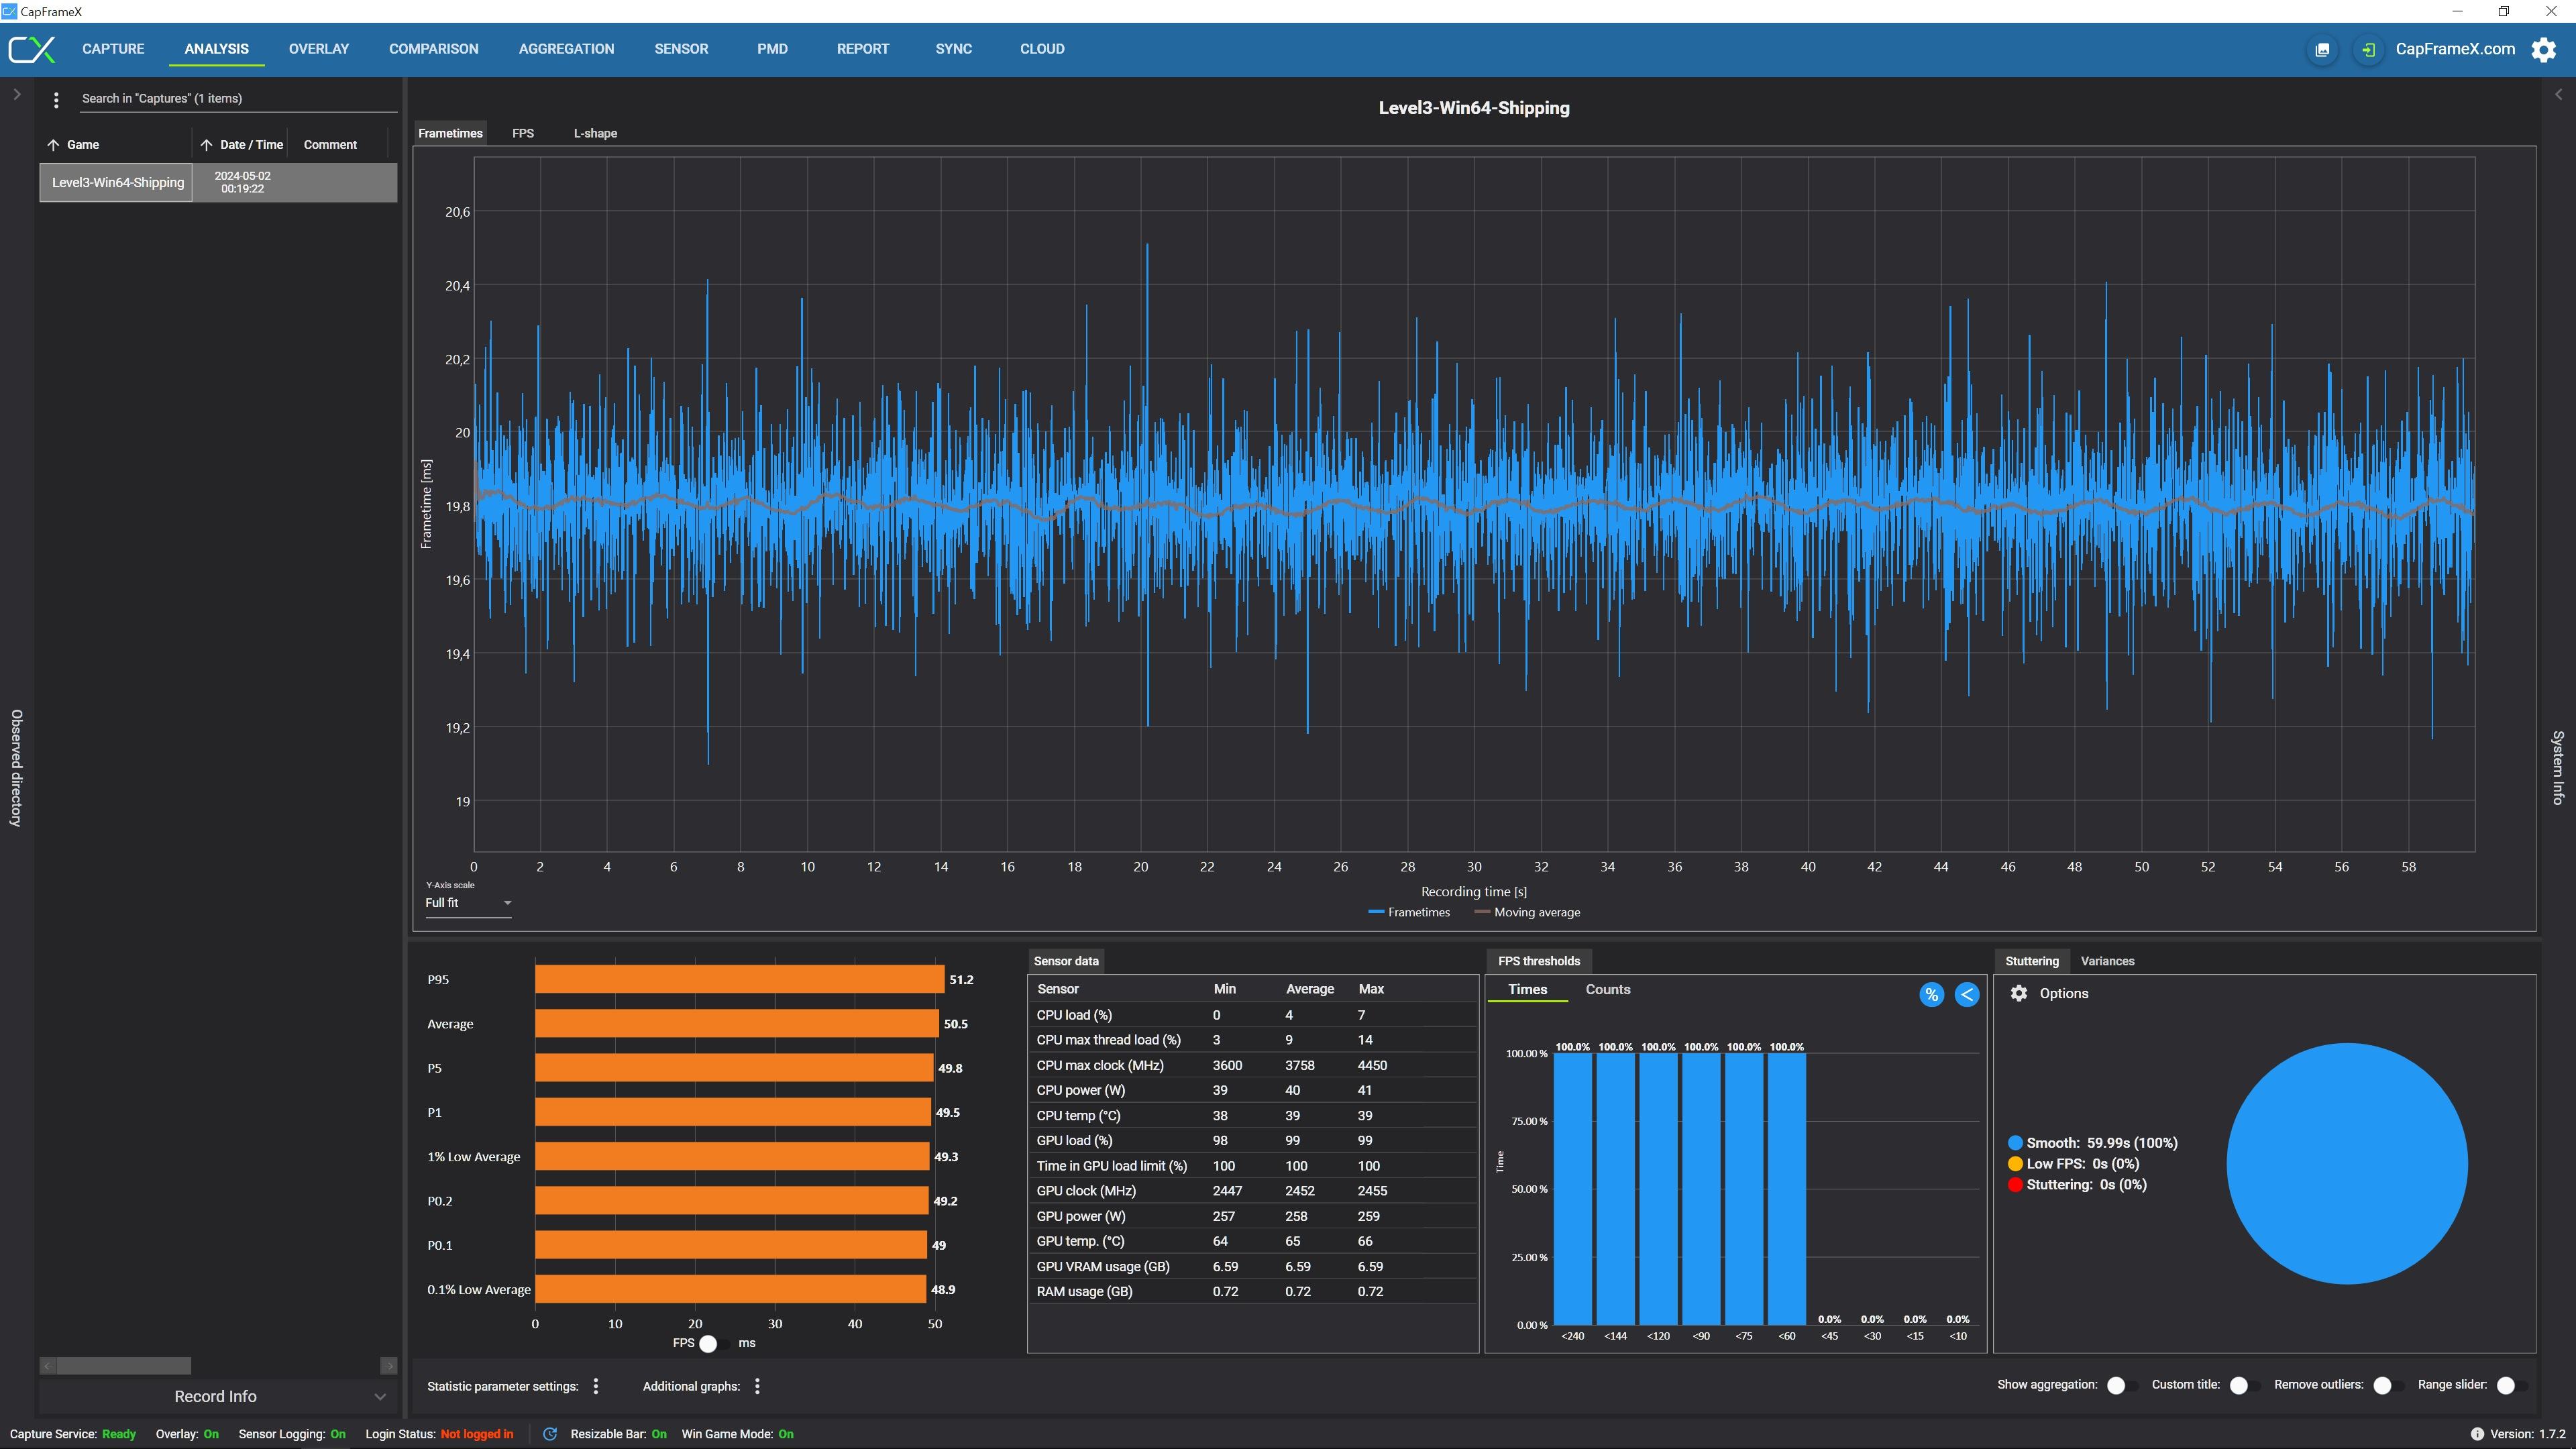Image resolution: width=2576 pixels, height=1449 pixels.
Task: Open the CLOUD tab
Action: [1042, 49]
